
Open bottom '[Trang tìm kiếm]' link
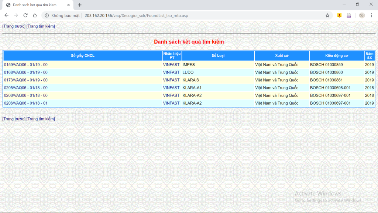click(41, 119)
